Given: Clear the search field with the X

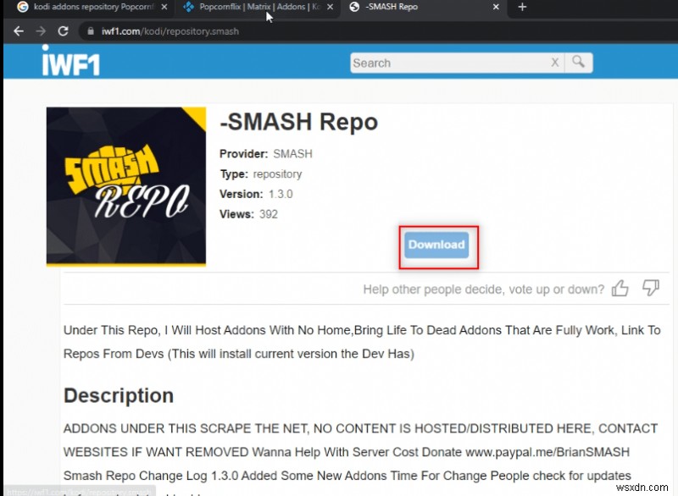Looking at the screenshot, I should (555, 63).
